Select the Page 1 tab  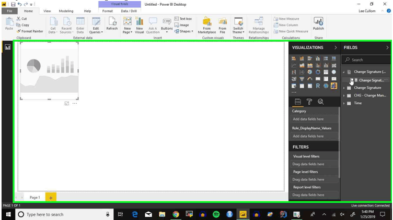35,198
